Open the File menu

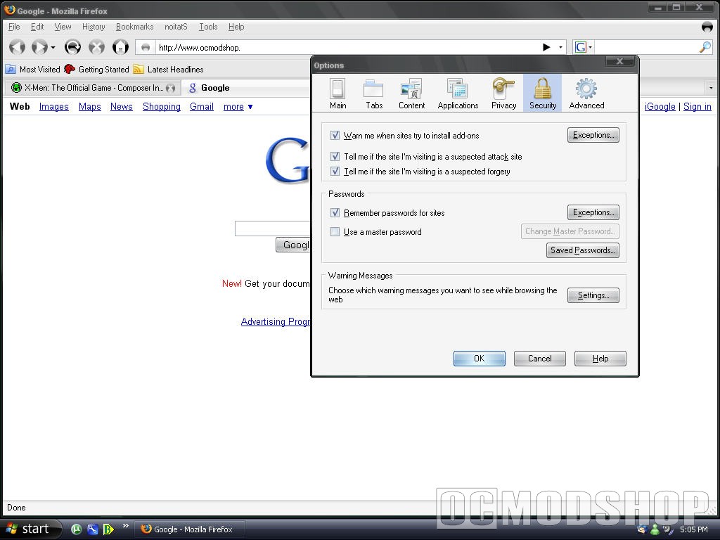click(14, 27)
